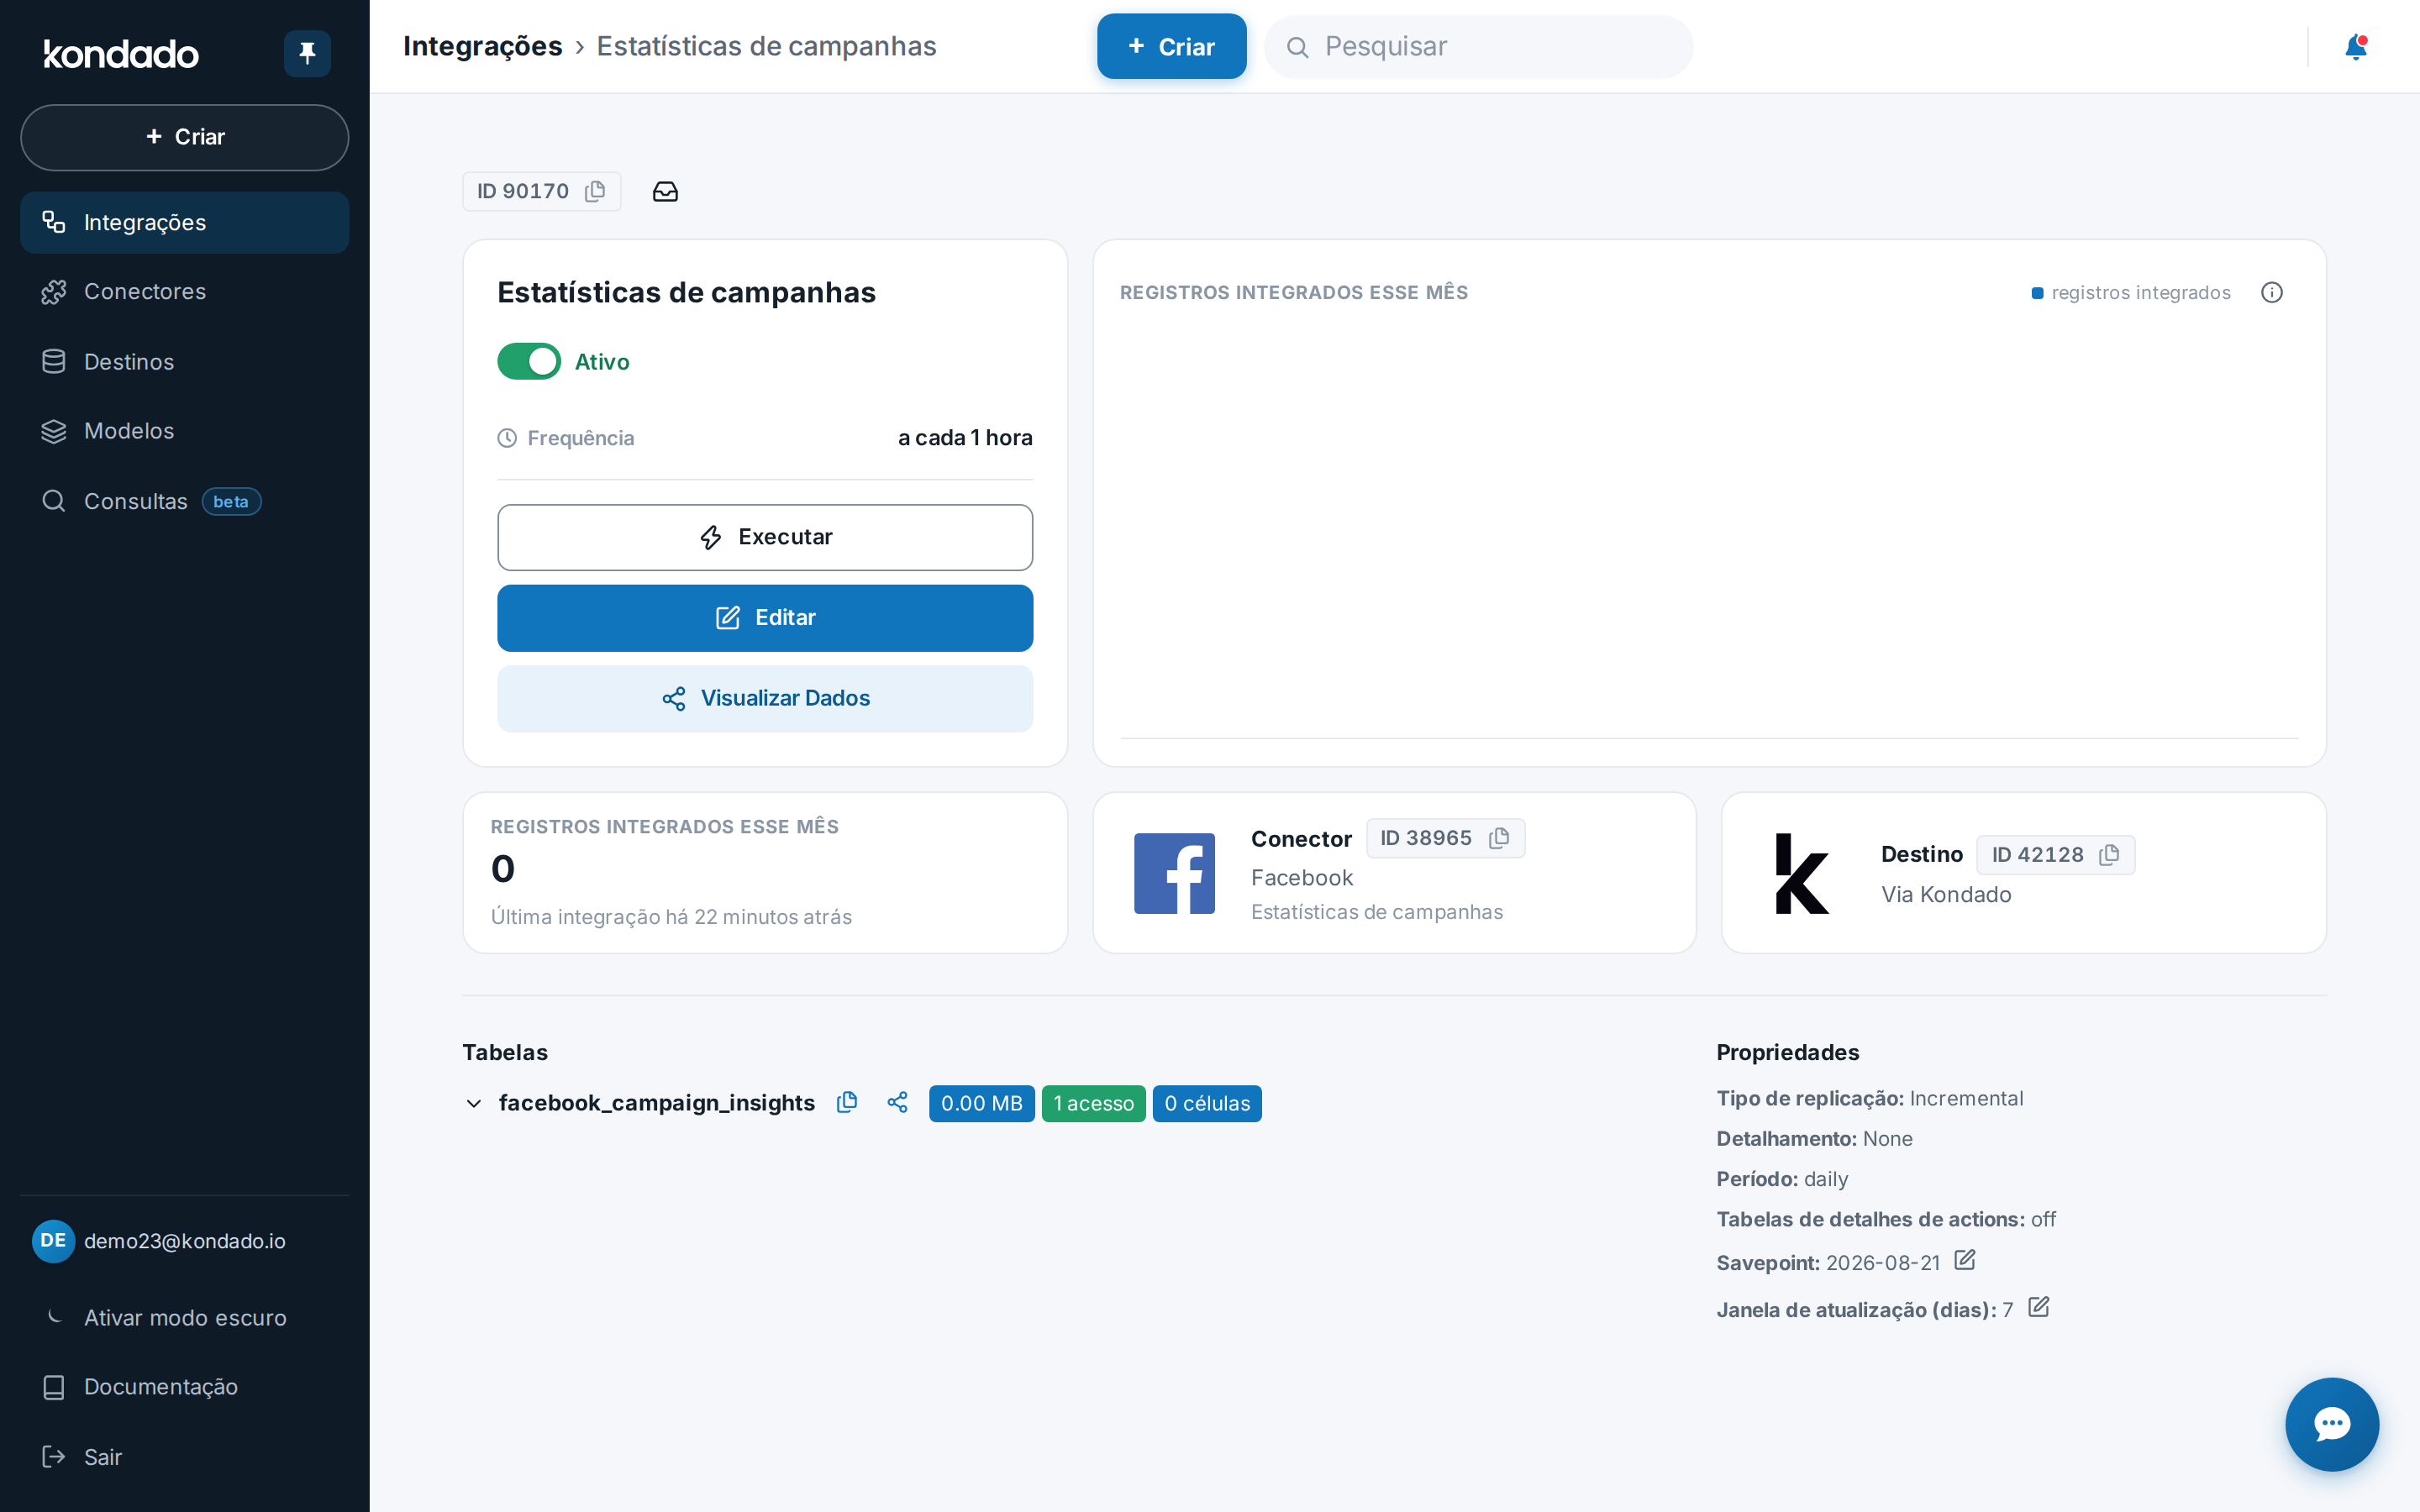Click the Kondado destination logo
The image size is (2420, 1512).
coord(1802,873)
